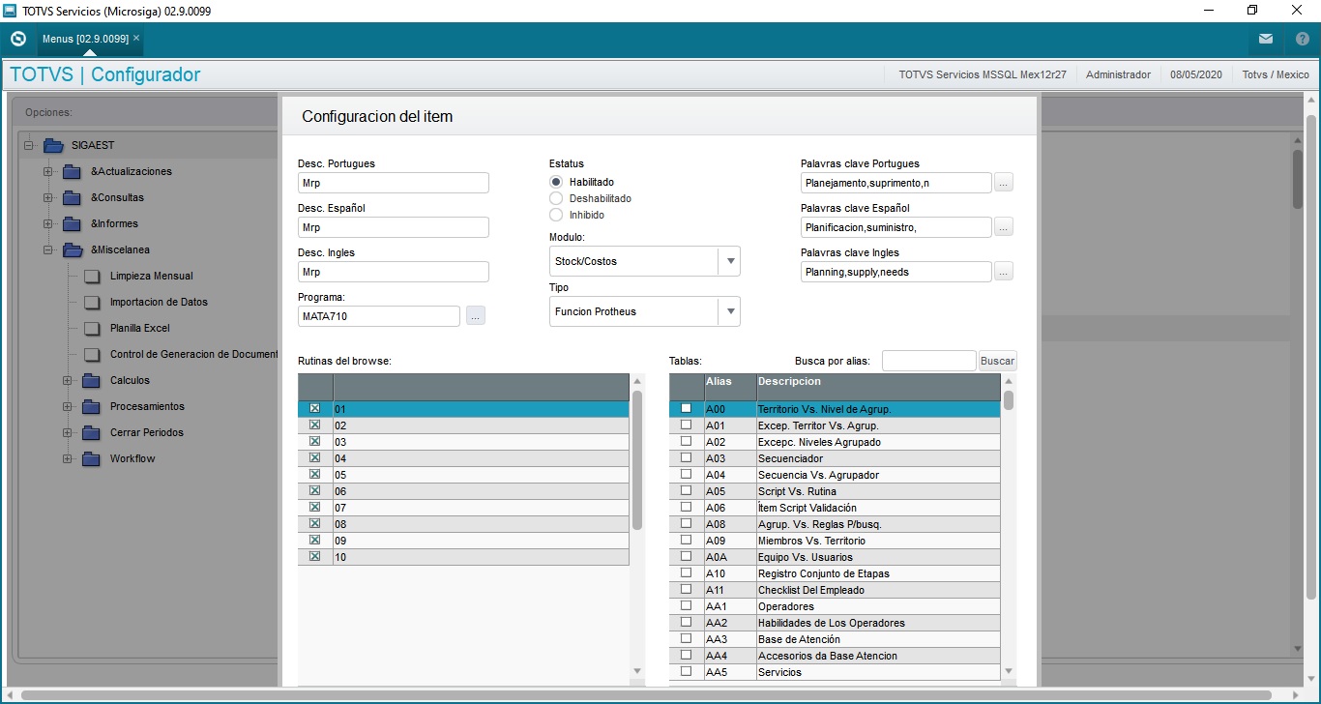Screen dimensions: 1321x704
Task: Collapse the &Miscelanea tree node
Action: (x=48, y=249)
